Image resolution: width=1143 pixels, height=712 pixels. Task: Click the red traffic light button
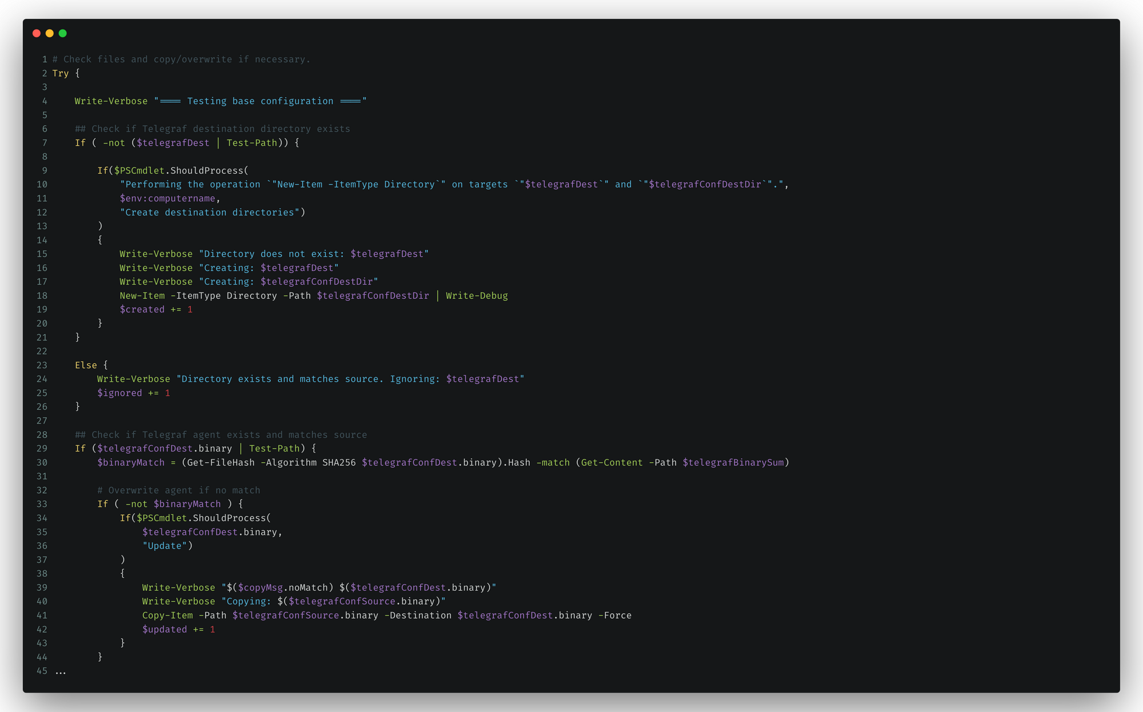[x=37, y=33]
